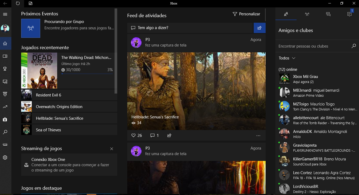Click Hellblade: Senua's Sacrifice caption on screenshot
Viewport: 359px width, 195px height.
click(x=155, y=117)
